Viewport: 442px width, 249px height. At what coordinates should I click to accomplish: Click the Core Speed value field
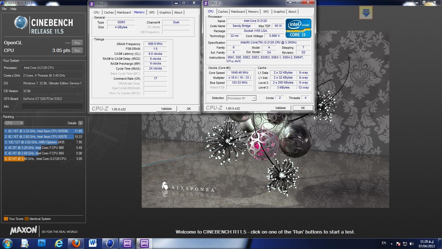tap(240, 73)
